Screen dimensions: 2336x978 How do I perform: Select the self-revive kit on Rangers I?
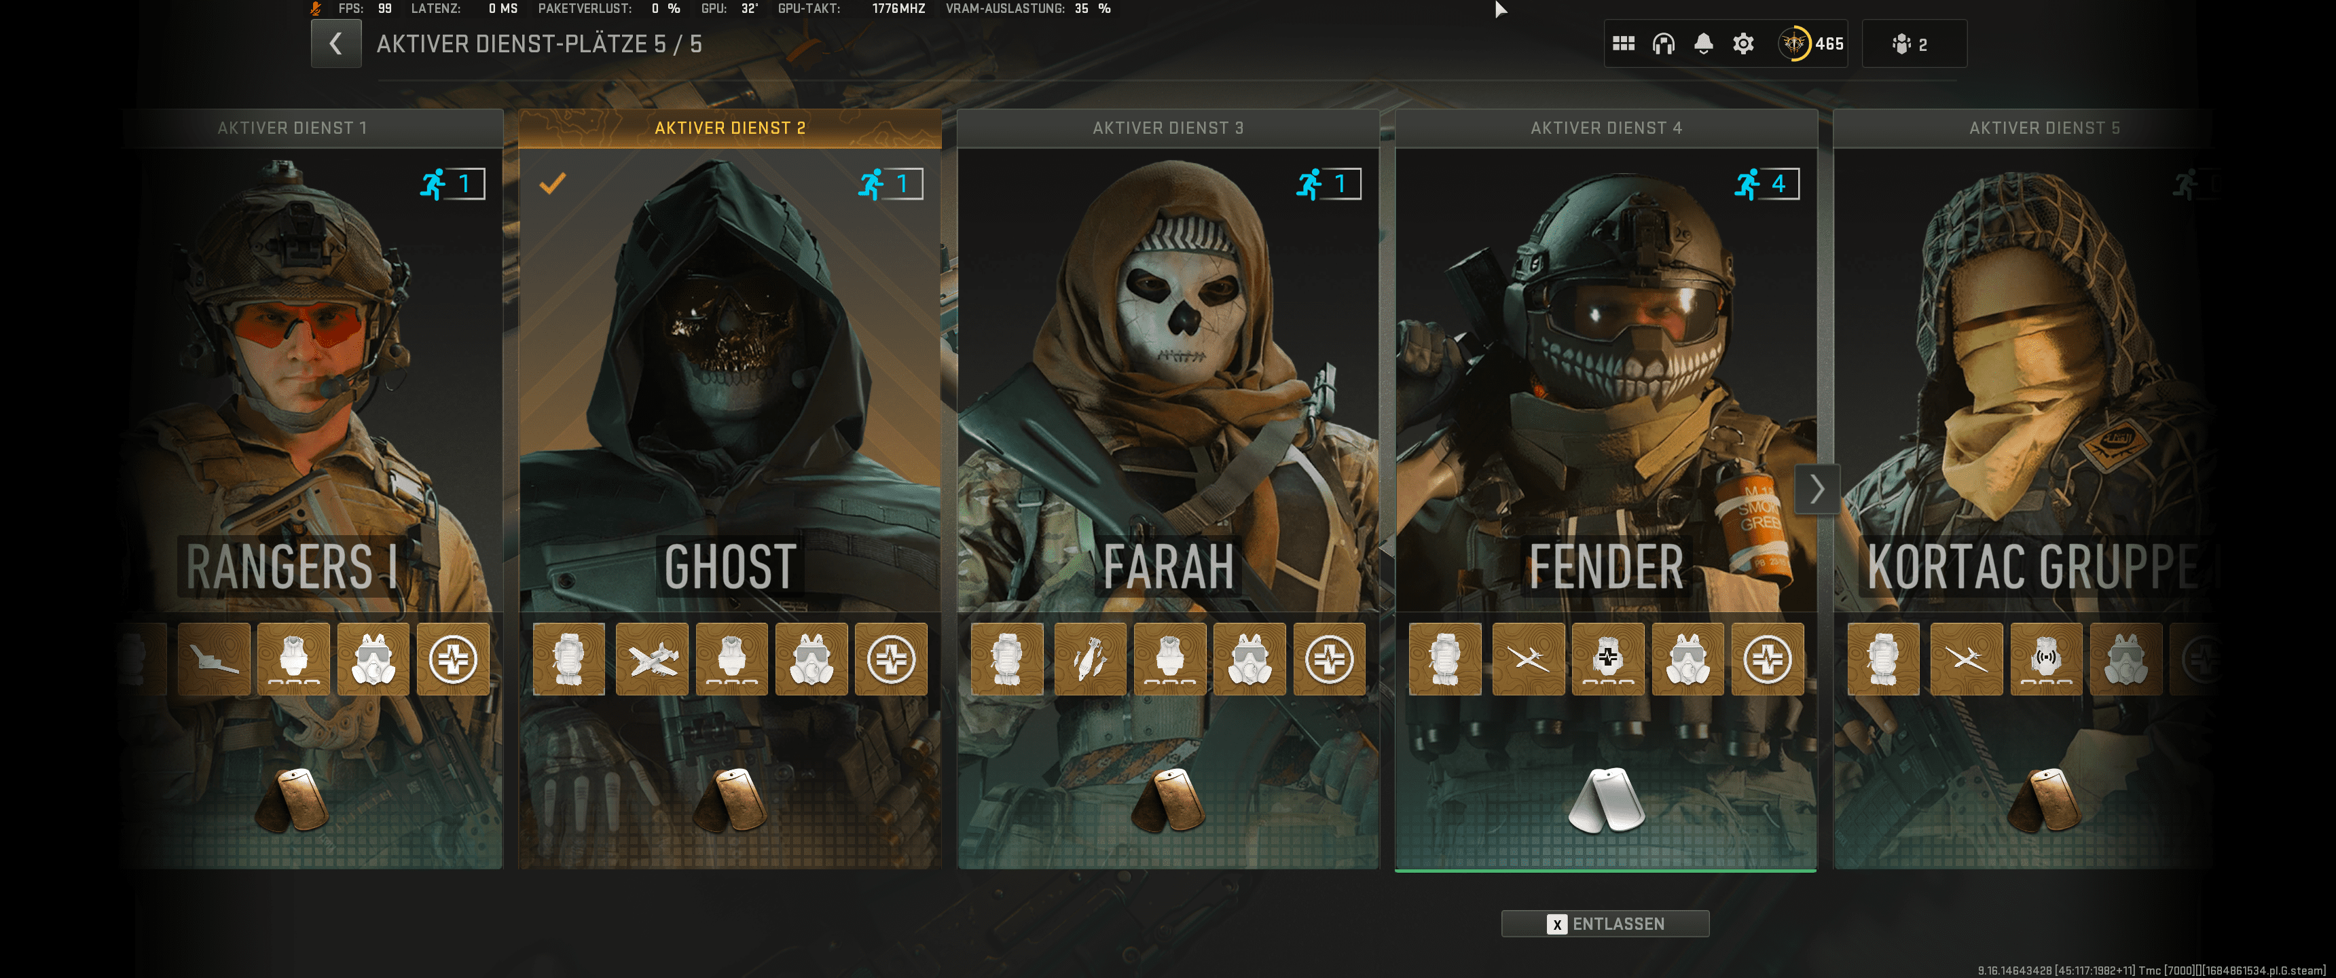(452, 659)
